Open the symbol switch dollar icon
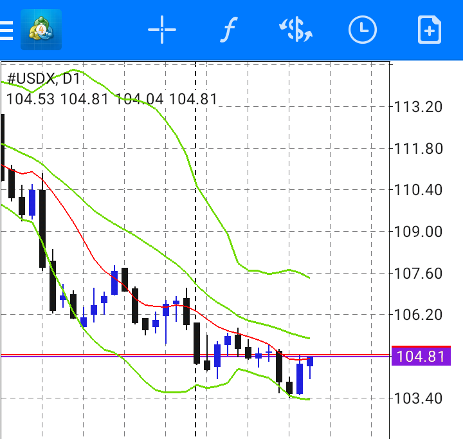Viewport: 463px width, 439px height. 296,30
